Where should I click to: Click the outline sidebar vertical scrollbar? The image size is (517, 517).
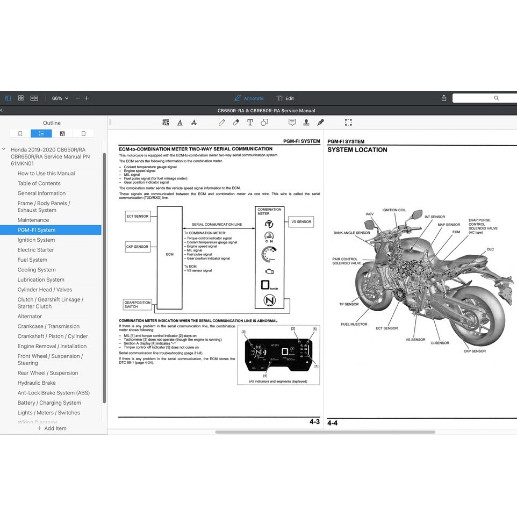(x=104, y=278)
